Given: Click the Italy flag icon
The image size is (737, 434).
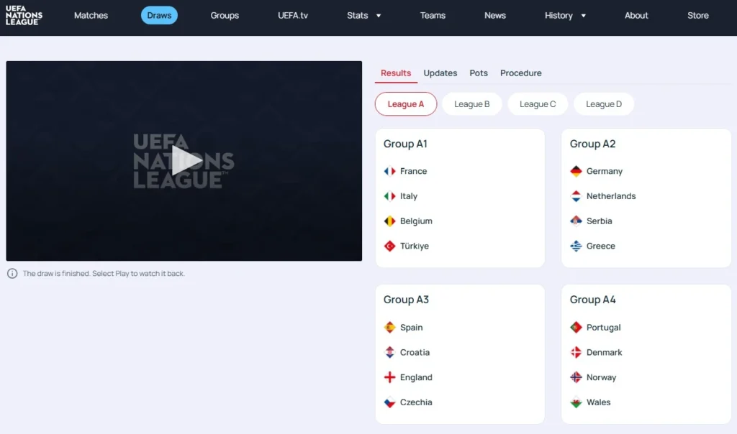Looking at the screenshot, I should [389, 196].
